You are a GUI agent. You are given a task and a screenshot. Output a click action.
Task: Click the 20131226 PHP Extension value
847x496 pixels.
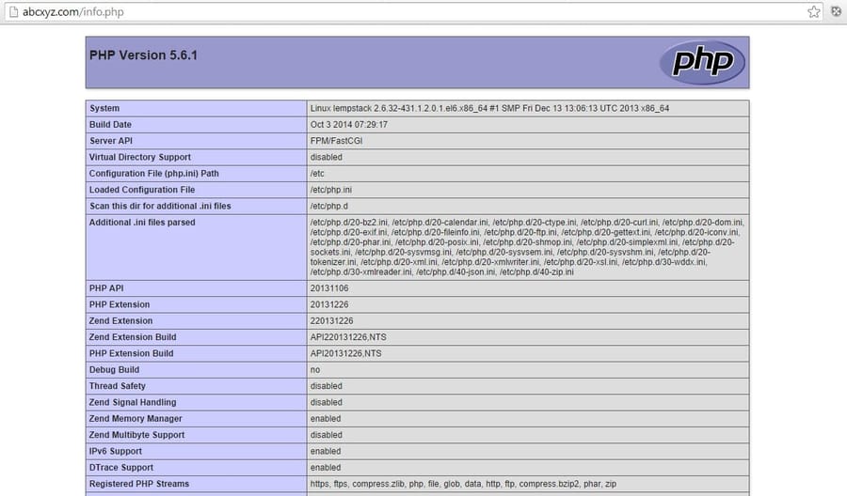tap(329, 304)
